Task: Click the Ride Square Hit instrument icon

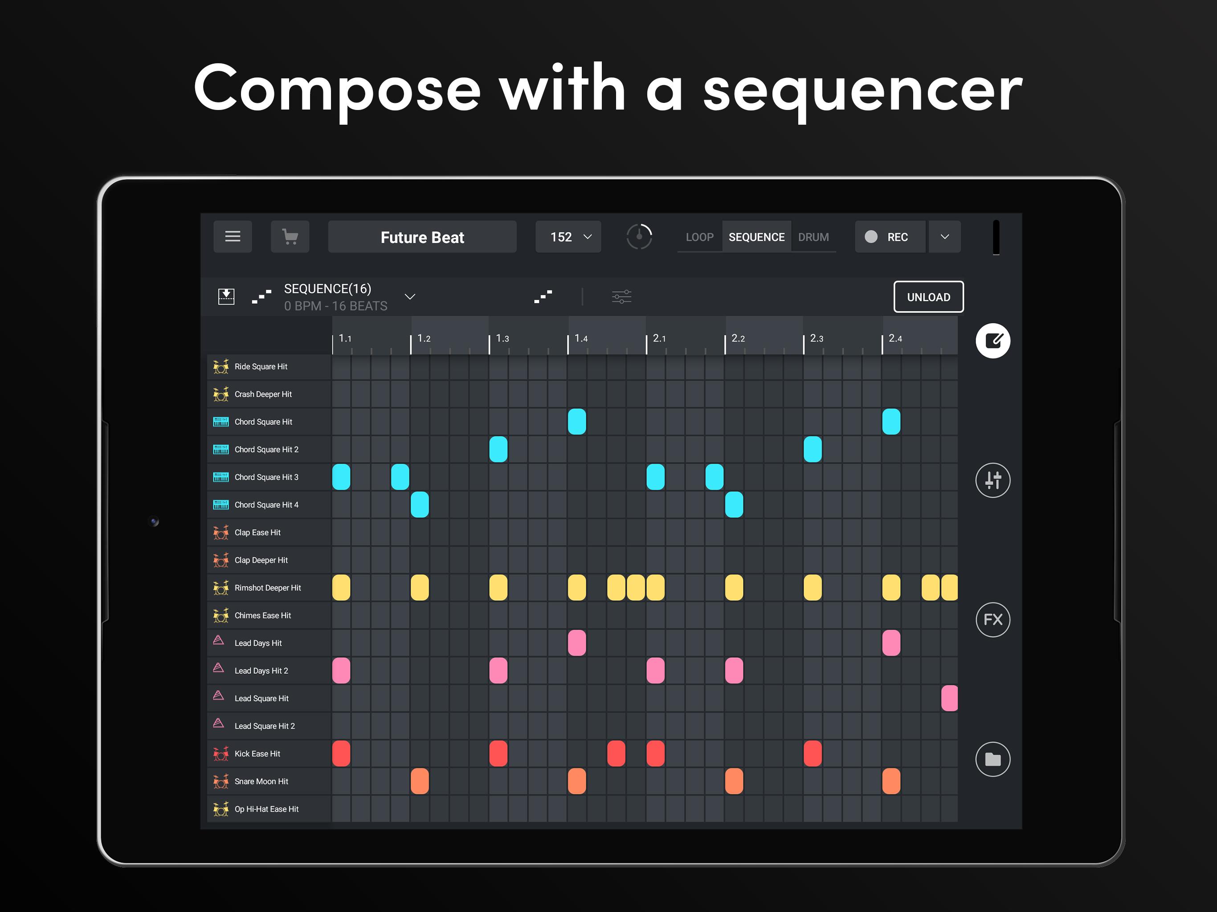Action: click(x=221, y=365)
